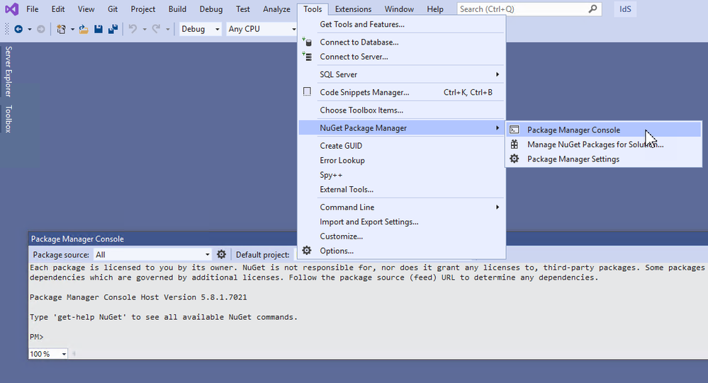This screenshot has height=383, width=708.
Task: Click the console horizontal scrollbar left arrow
Action: (74, 354)
